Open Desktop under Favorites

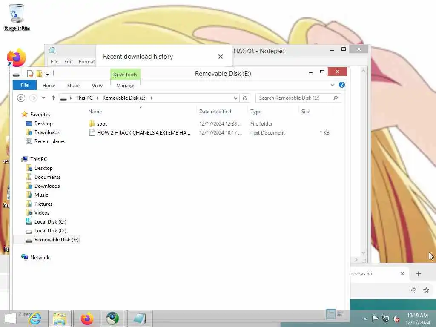(43, 123)
